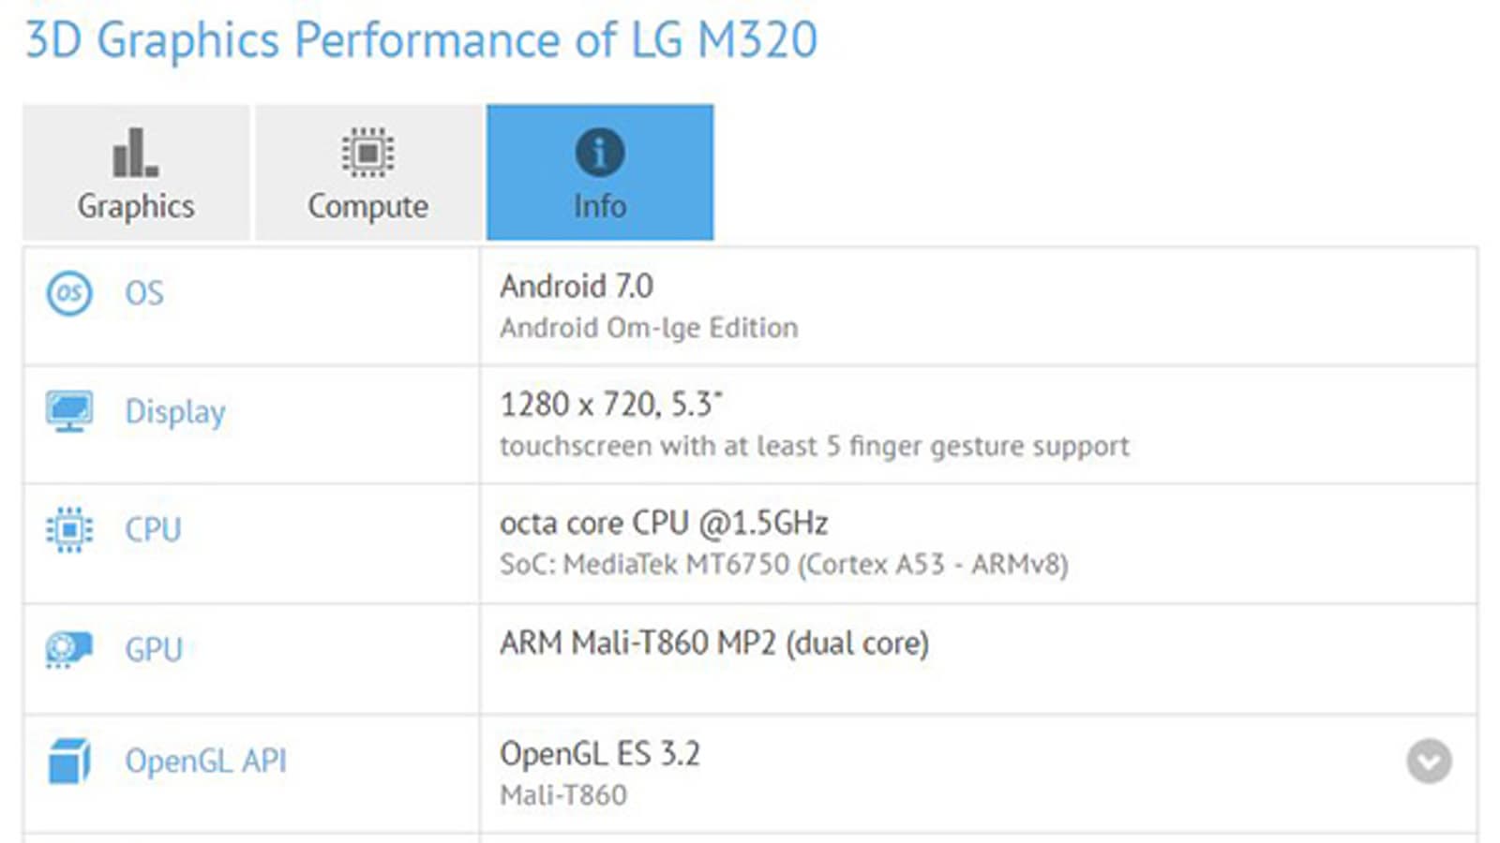Click the bar chart icon on Graphics tab
Screen dimensions: 1500x843
136,153
